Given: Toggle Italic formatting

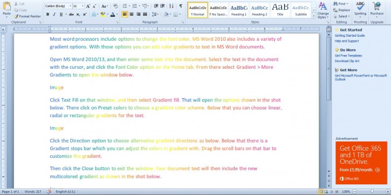Looking at the screenshot, I should [54, 14].
